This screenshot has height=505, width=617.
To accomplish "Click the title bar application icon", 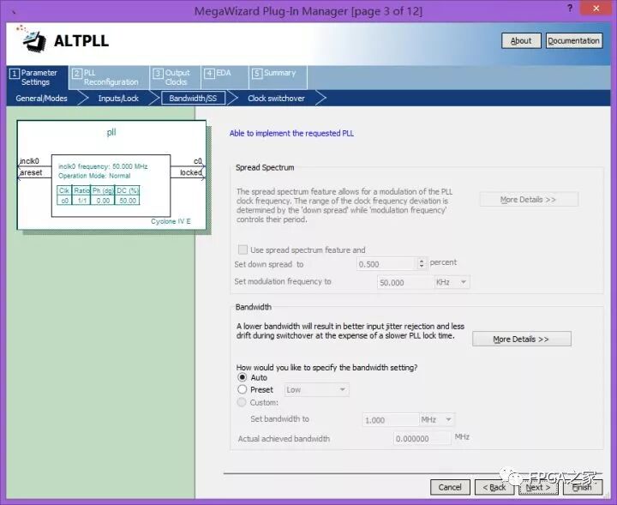I will pyautogui.click(x=12, y=9).
